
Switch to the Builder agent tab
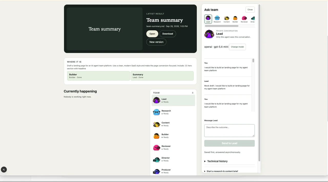(x=235, y=19)
